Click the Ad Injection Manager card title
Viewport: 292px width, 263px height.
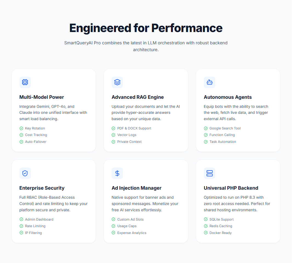(136, 188)
